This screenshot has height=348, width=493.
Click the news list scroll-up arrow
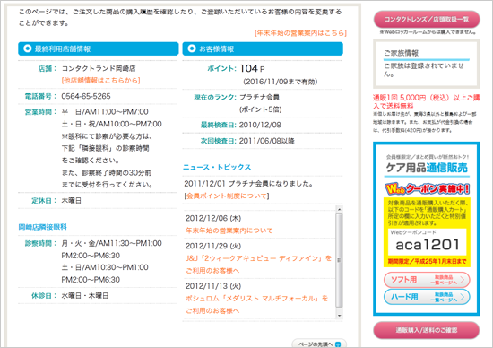[x=339, y=209]
